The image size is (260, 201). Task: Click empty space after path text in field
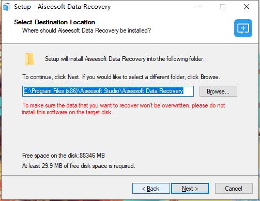[188, 91]
